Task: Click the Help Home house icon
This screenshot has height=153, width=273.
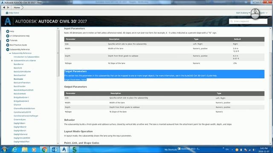Action: 7,13
